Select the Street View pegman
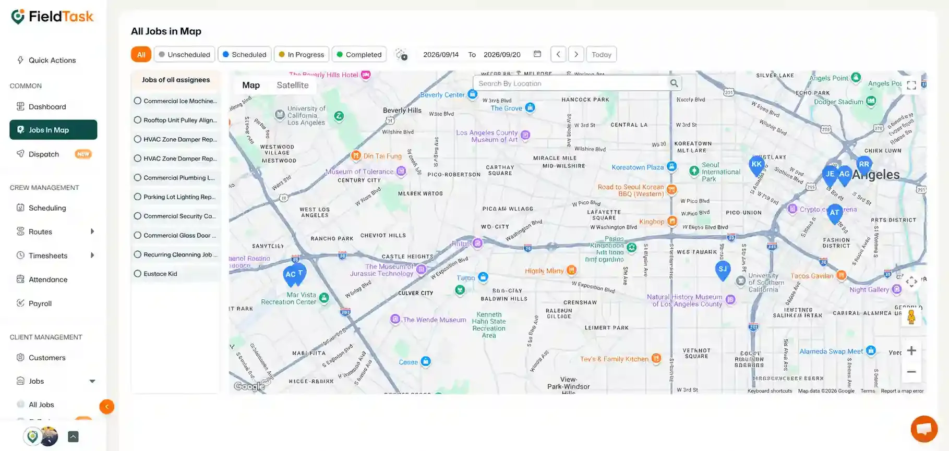This screenshot has height=451, width=949. [911, 316]
